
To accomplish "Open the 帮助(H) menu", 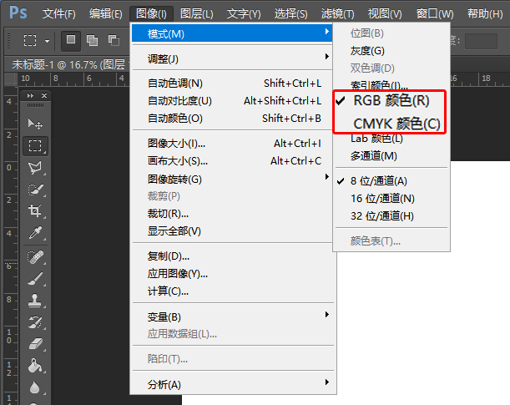I will 485,14.
